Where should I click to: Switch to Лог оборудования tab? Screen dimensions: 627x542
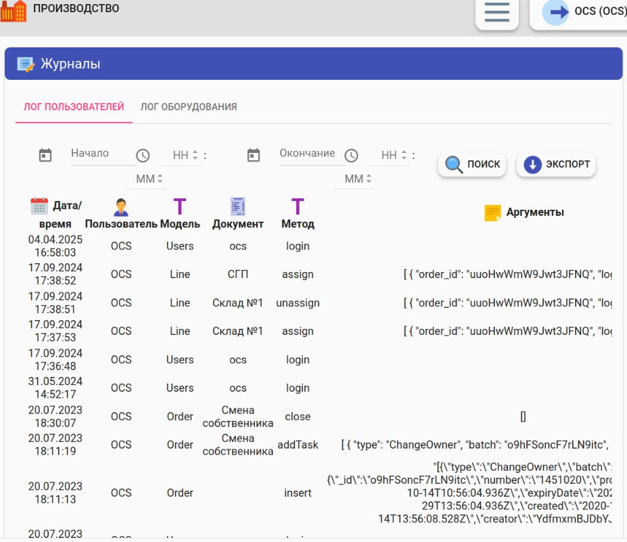pos(188,107)
